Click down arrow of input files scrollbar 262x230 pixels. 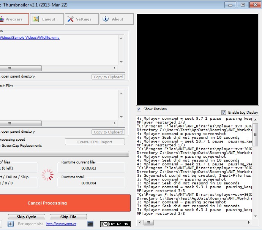pos(121,62)
